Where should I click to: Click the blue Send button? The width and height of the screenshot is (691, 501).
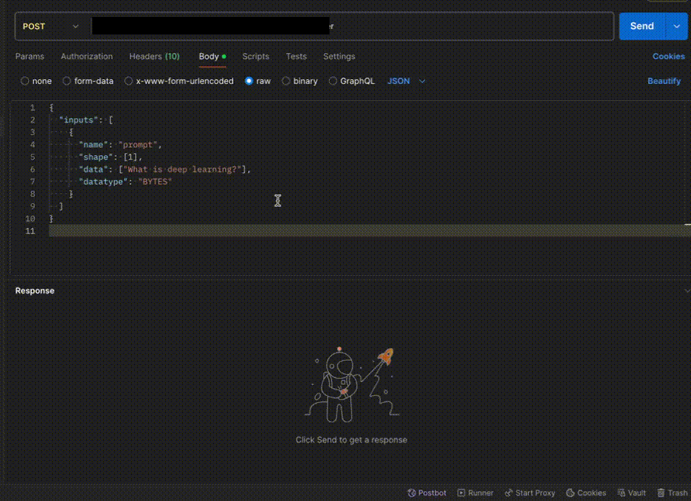point(641,26)
